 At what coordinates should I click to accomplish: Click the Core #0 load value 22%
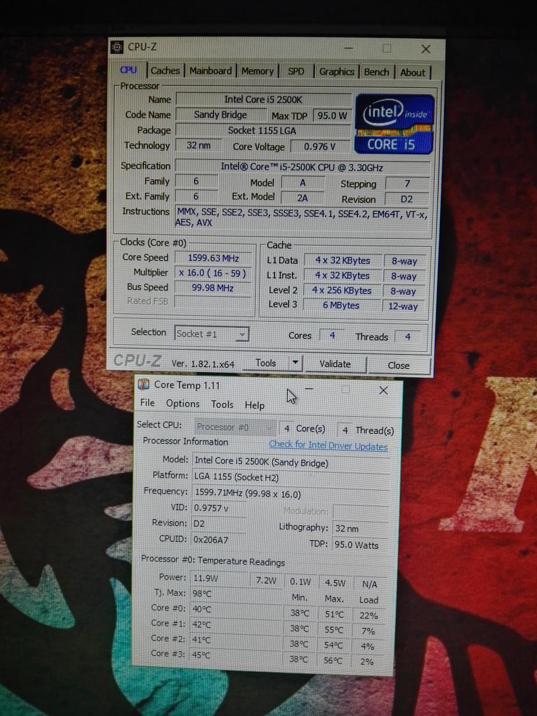click(x=369, y=616)
